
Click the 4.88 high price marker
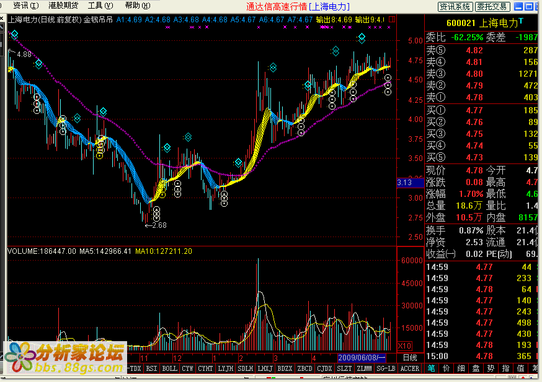24,54
